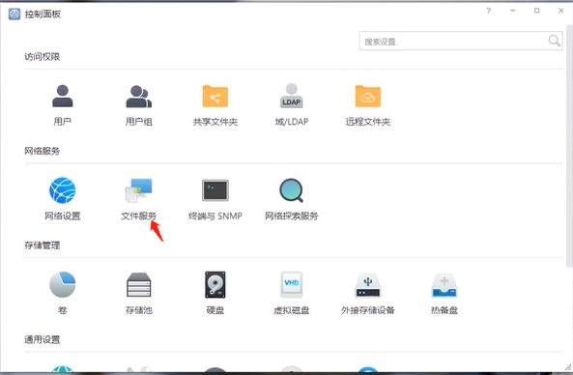Click the vertical scrollbar on the right
This screenshot has height=375, width=573.
[x=569, y=146]
